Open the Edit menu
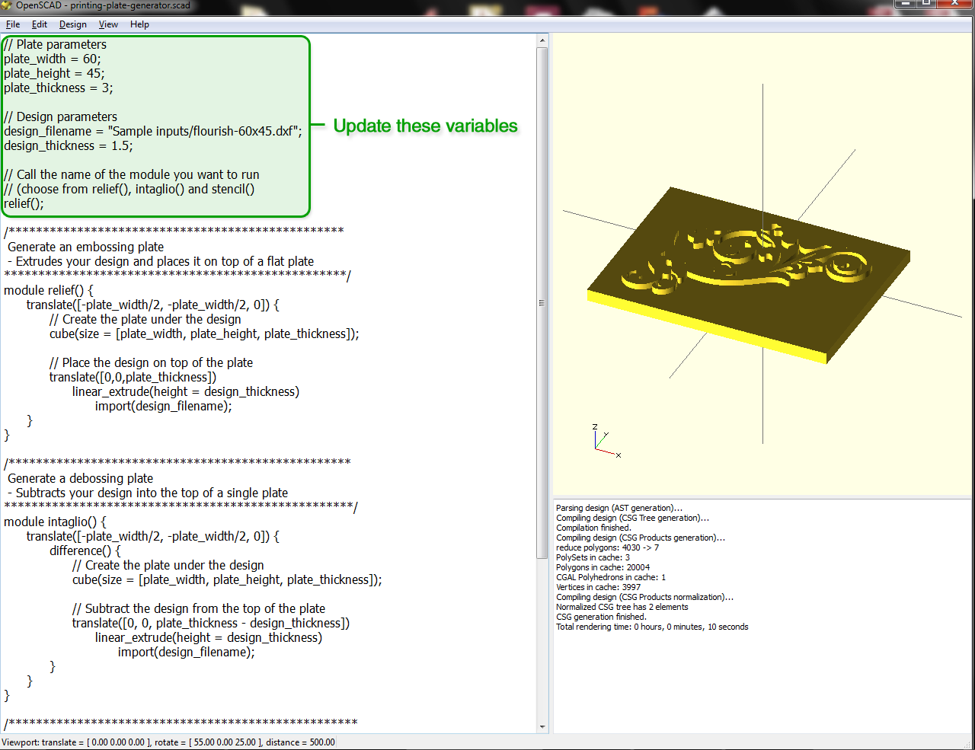This screenshot has height=750, width=975. (x=40, y=24)
